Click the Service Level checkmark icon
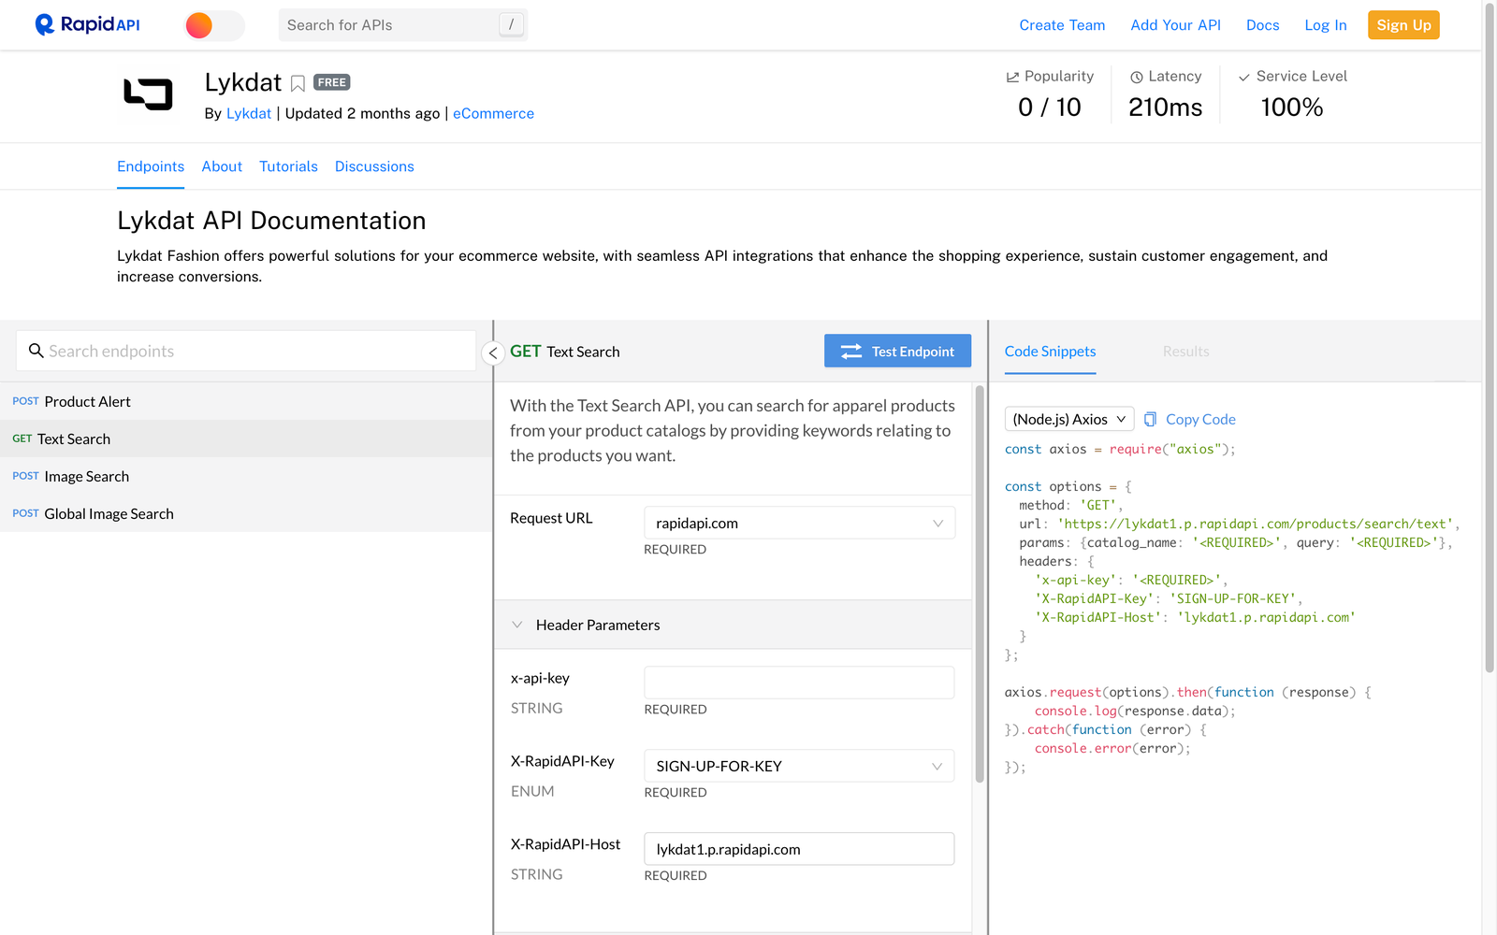Viewport: 1497px width, 935px height. (1243, 77)
